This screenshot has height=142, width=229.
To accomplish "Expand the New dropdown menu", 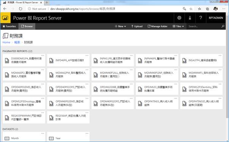I will point(120,27).
